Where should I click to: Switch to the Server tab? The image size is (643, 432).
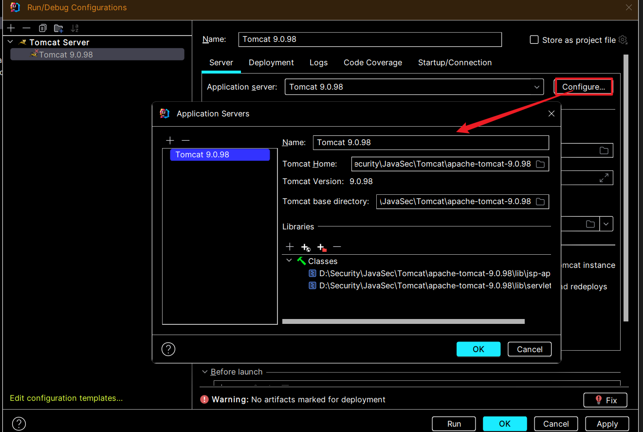[221, 62]
